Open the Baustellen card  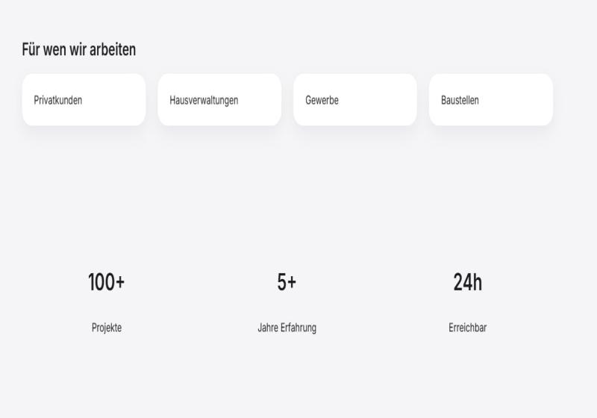(491, 99)
